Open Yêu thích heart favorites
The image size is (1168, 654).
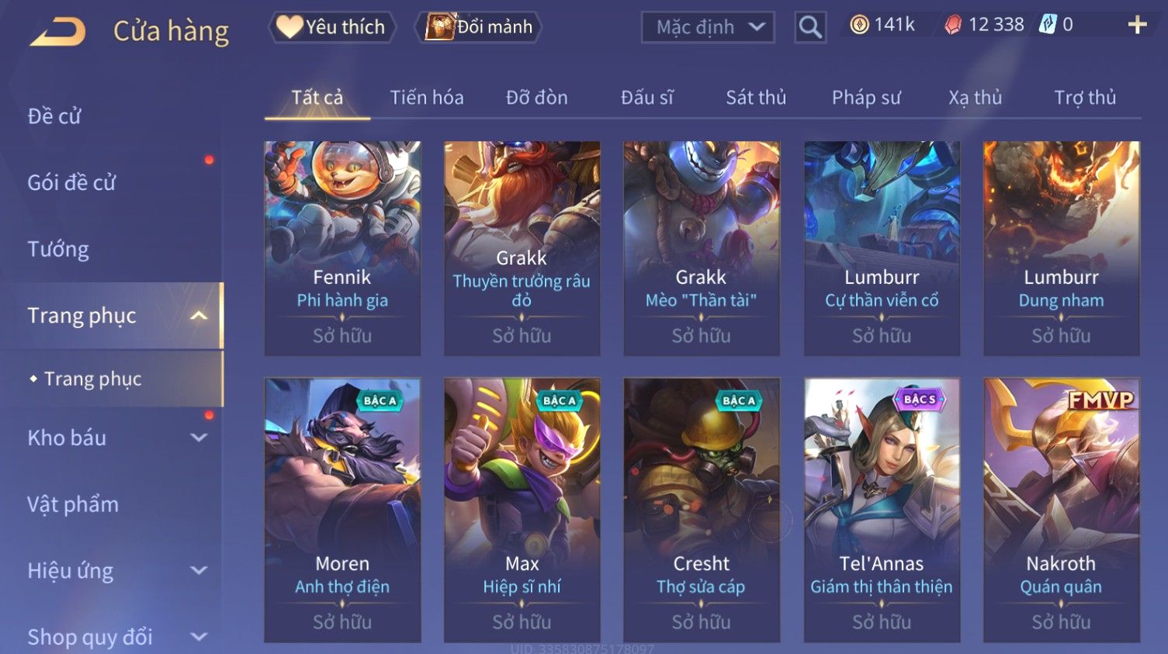[x=332, y=27]
